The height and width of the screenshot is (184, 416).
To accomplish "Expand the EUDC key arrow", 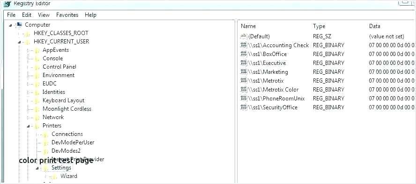I will 29,84.
